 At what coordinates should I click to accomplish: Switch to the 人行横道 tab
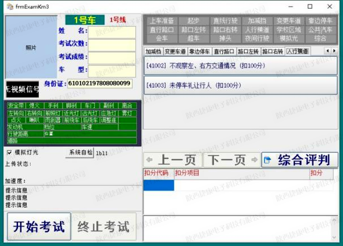click(x=297, y=51)
